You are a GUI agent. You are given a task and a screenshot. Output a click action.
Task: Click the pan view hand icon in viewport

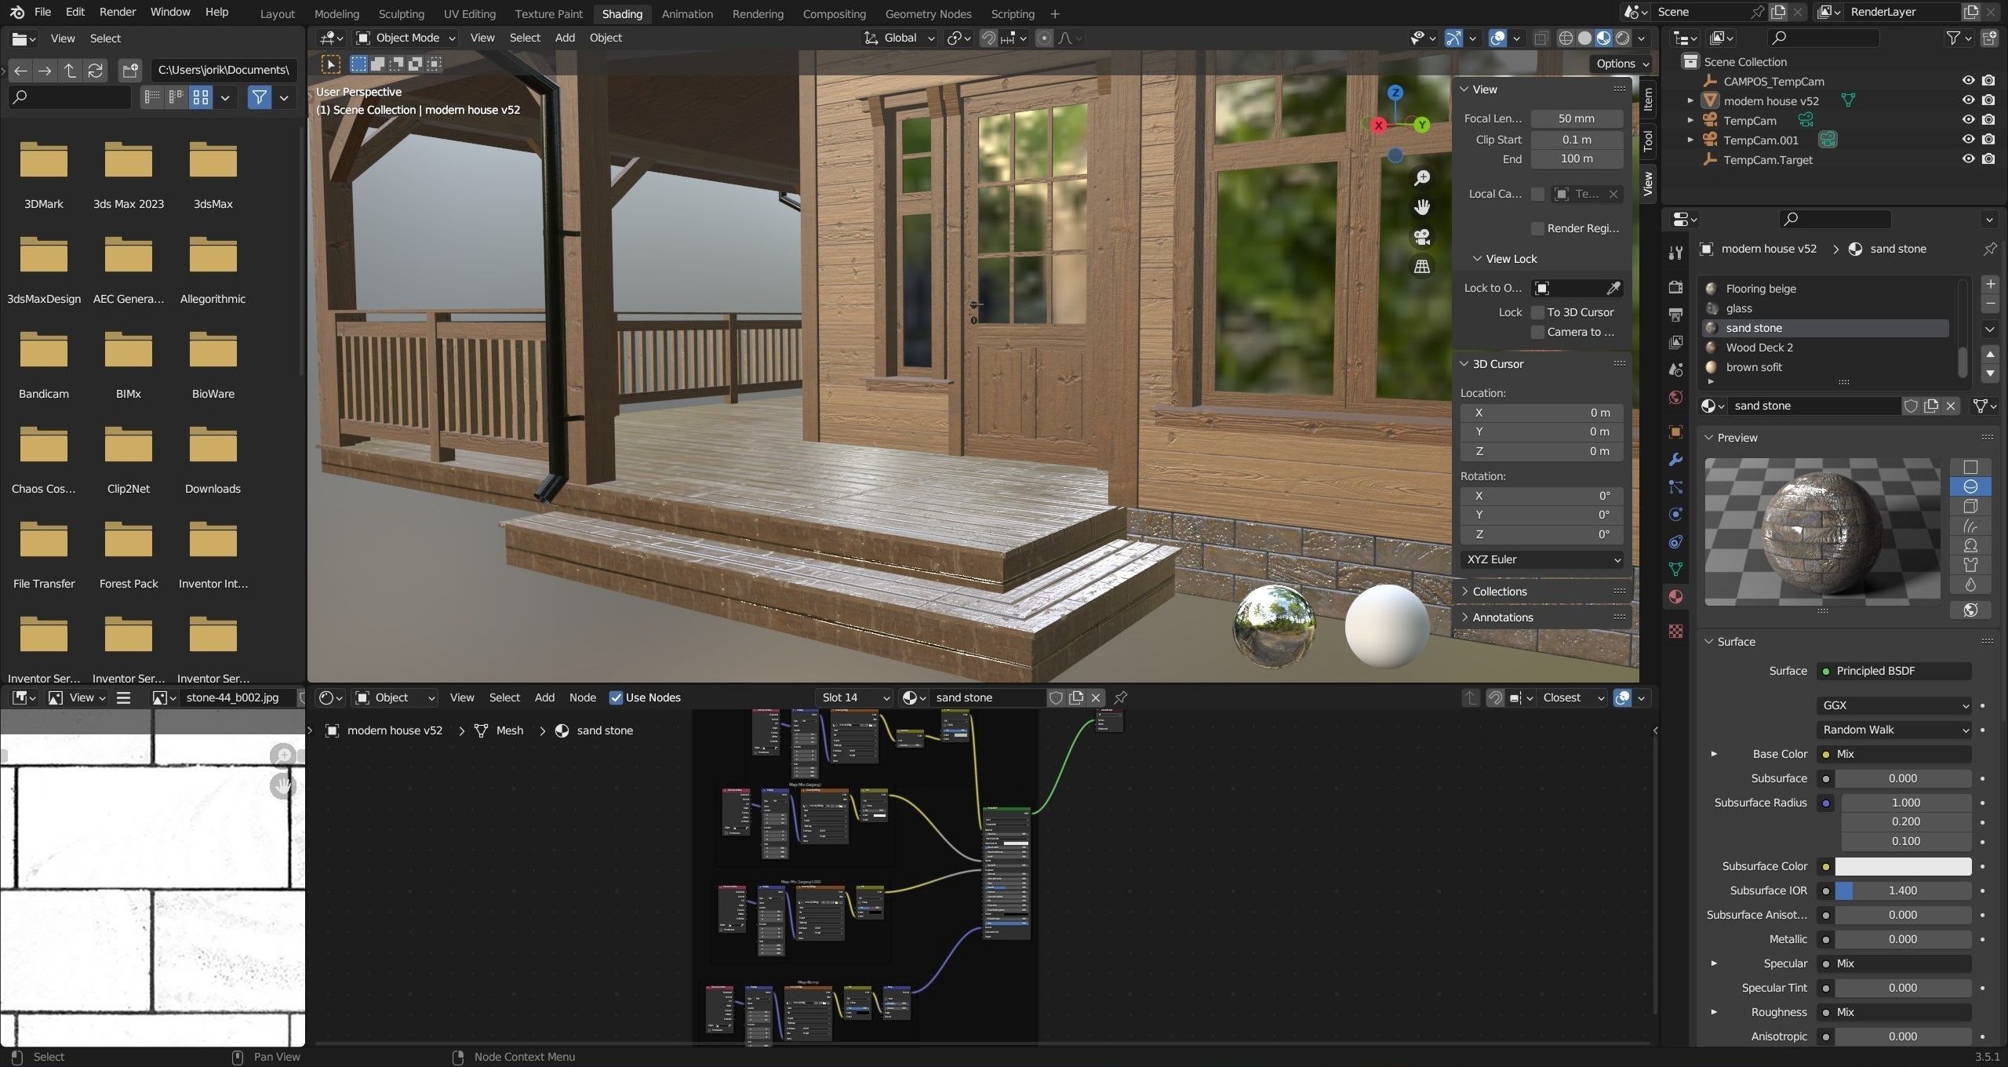pos(1421,207)
